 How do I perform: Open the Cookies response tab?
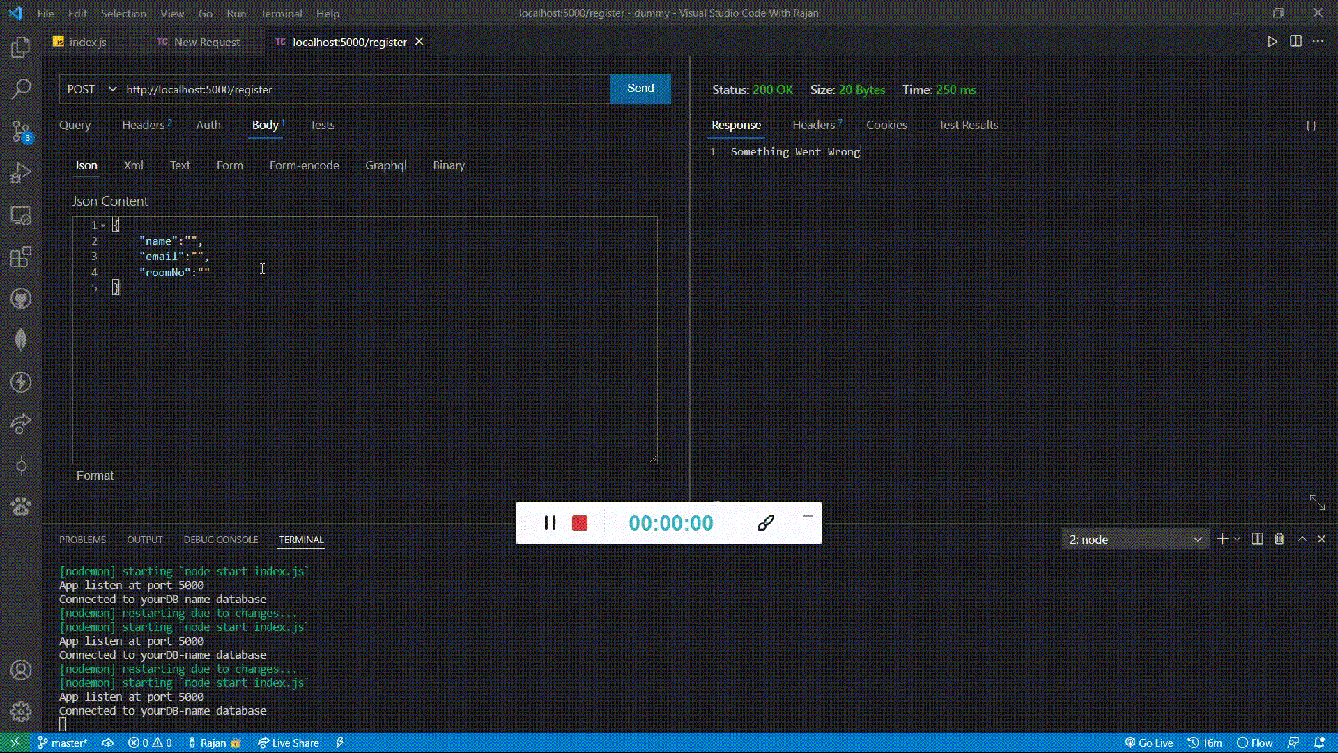point(886,125)
